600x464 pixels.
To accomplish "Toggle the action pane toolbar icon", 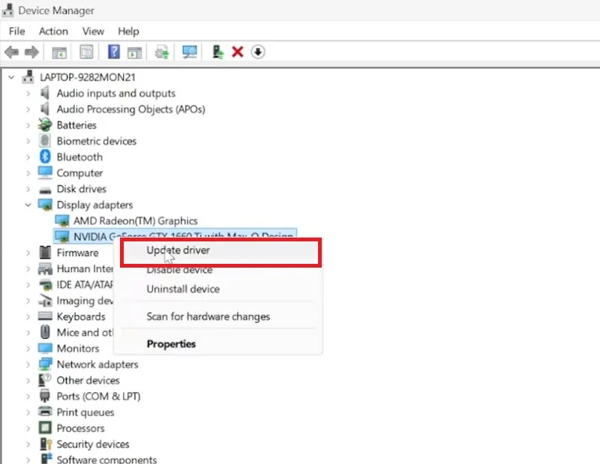I will 134,52.
